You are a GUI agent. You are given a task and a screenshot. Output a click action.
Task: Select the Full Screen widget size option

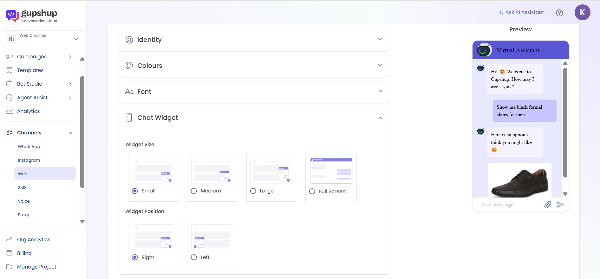(312, 191)
